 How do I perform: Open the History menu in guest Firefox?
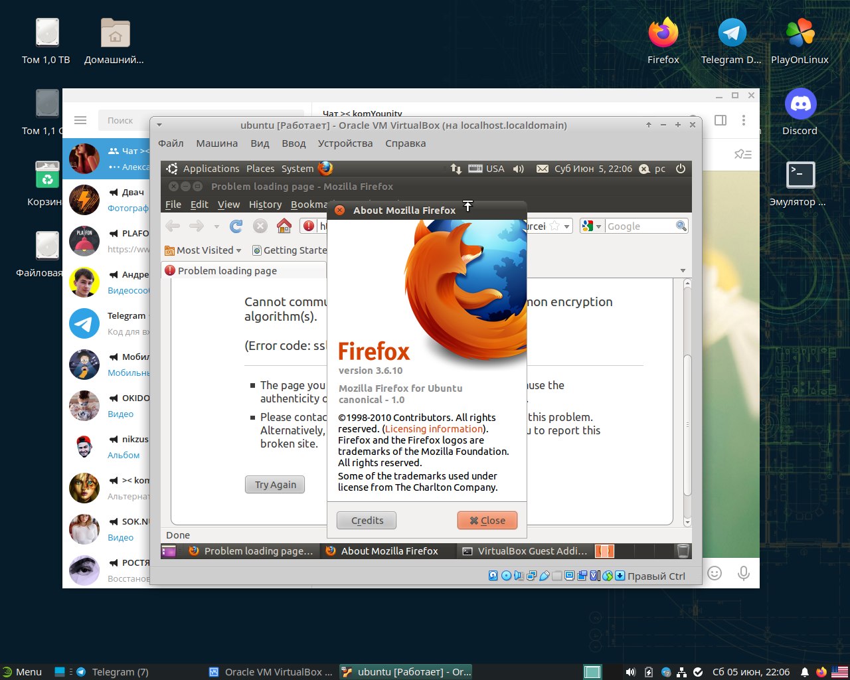coord(265,205)
